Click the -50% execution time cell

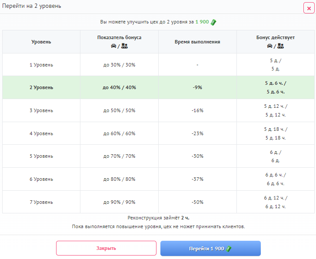pyautogui.click(x=197, y=202)
